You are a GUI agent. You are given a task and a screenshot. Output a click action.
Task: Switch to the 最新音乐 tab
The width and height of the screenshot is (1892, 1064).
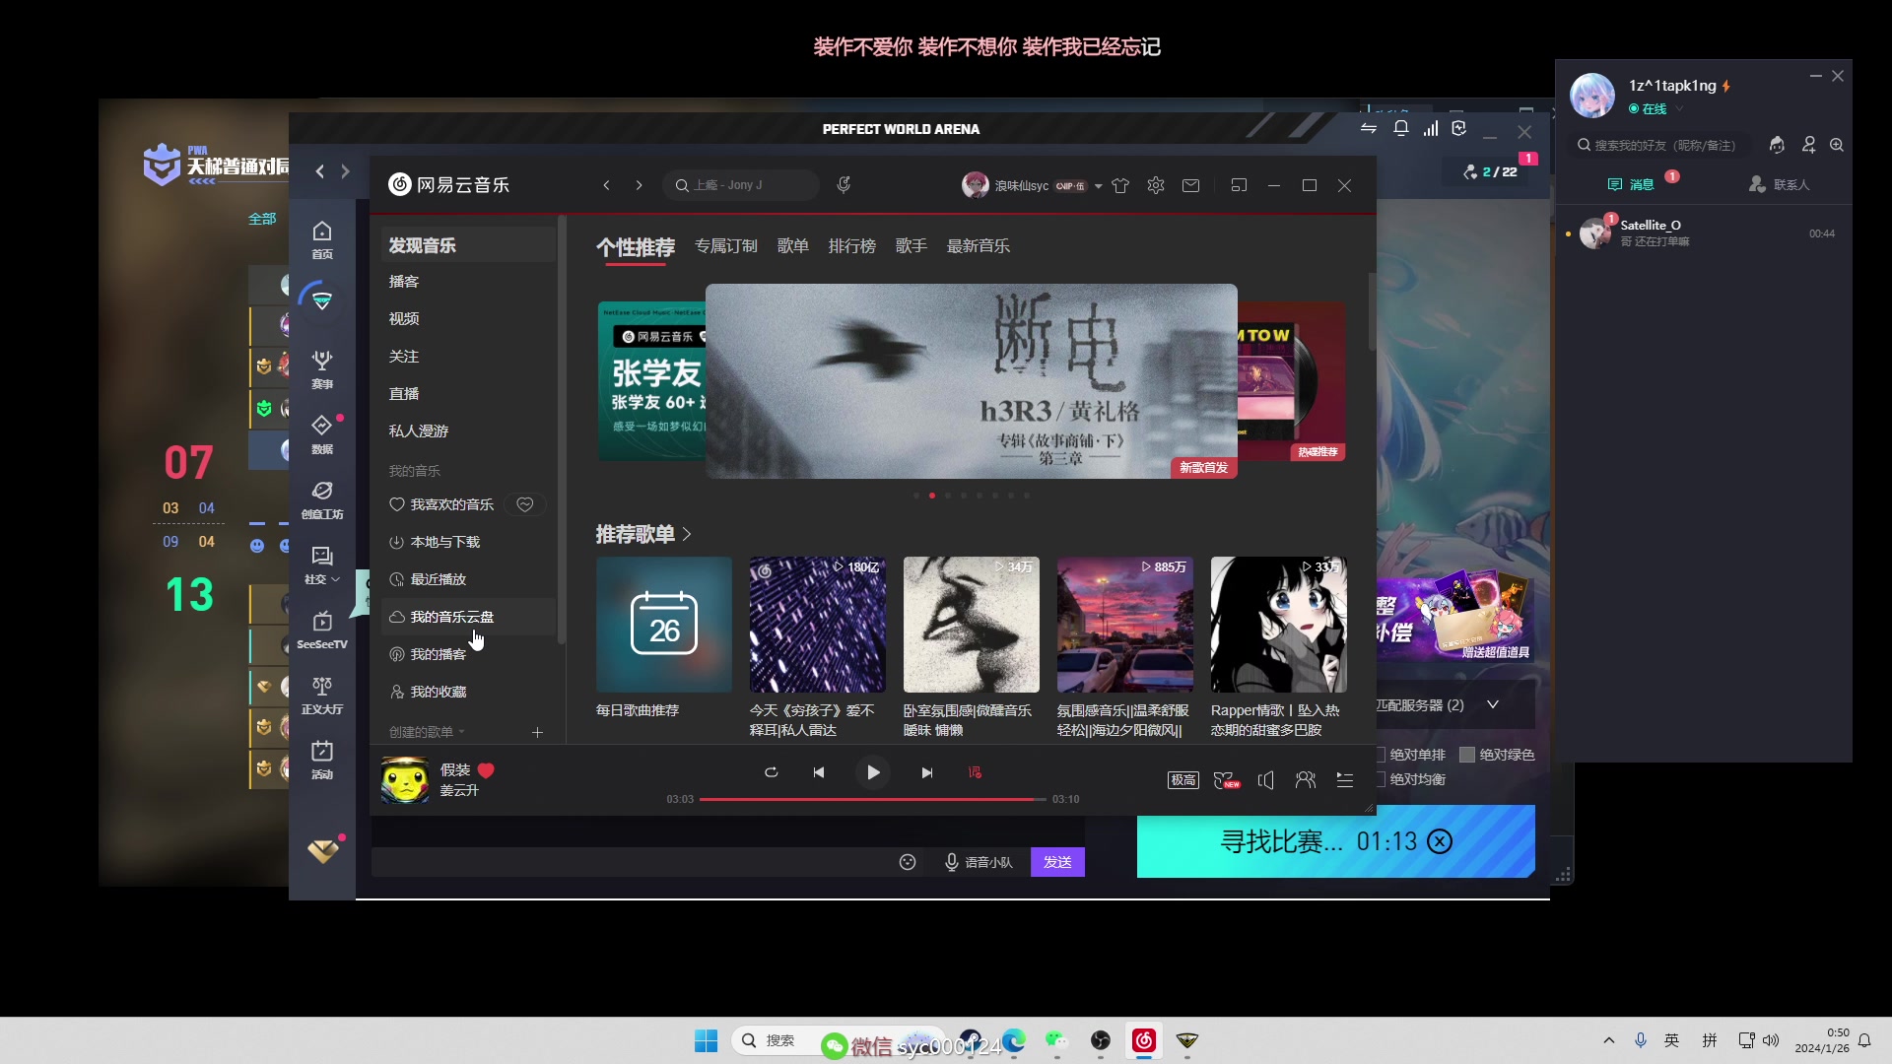pos(979,246)
